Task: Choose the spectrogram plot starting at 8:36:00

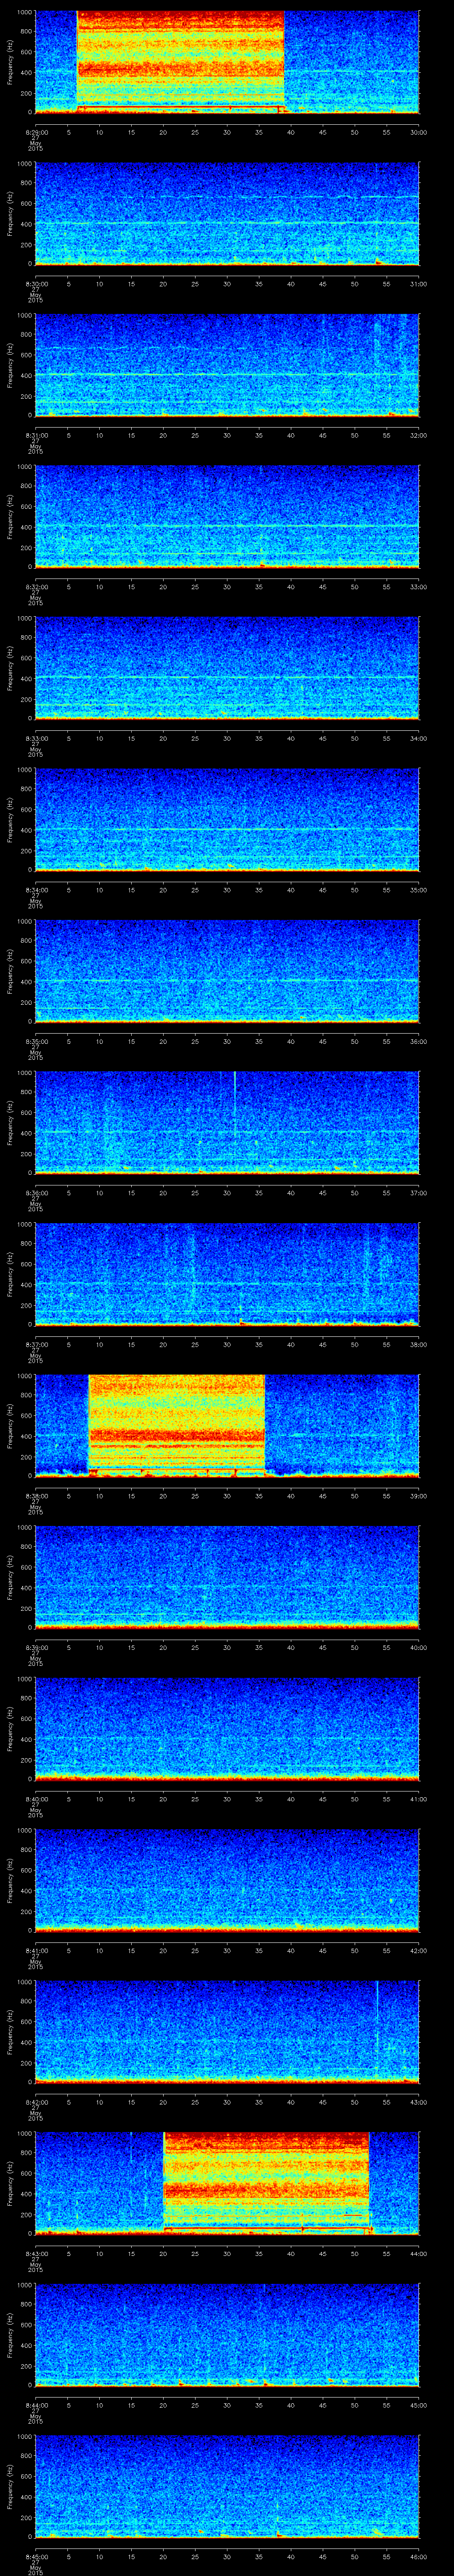Action: (227, 1123)
